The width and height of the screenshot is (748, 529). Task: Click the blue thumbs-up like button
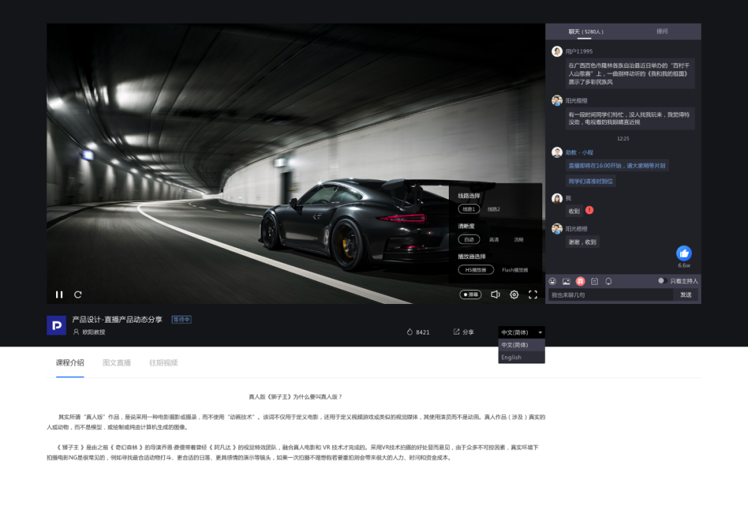[x=684, y=253]
